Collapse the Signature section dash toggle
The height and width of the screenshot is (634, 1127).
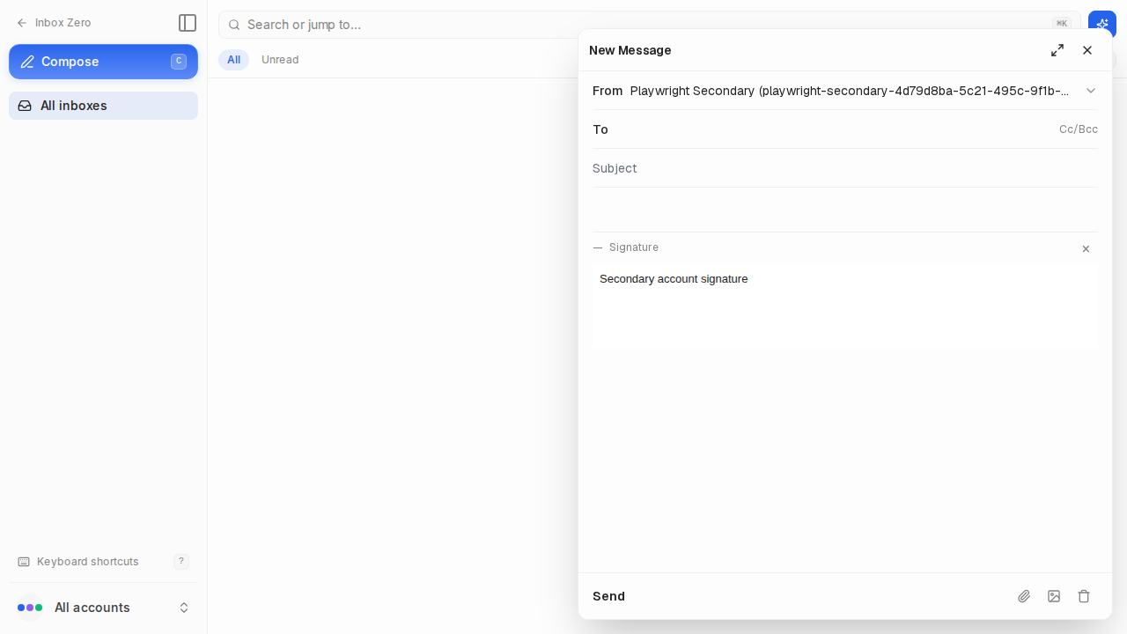click(x=598, y=247)
